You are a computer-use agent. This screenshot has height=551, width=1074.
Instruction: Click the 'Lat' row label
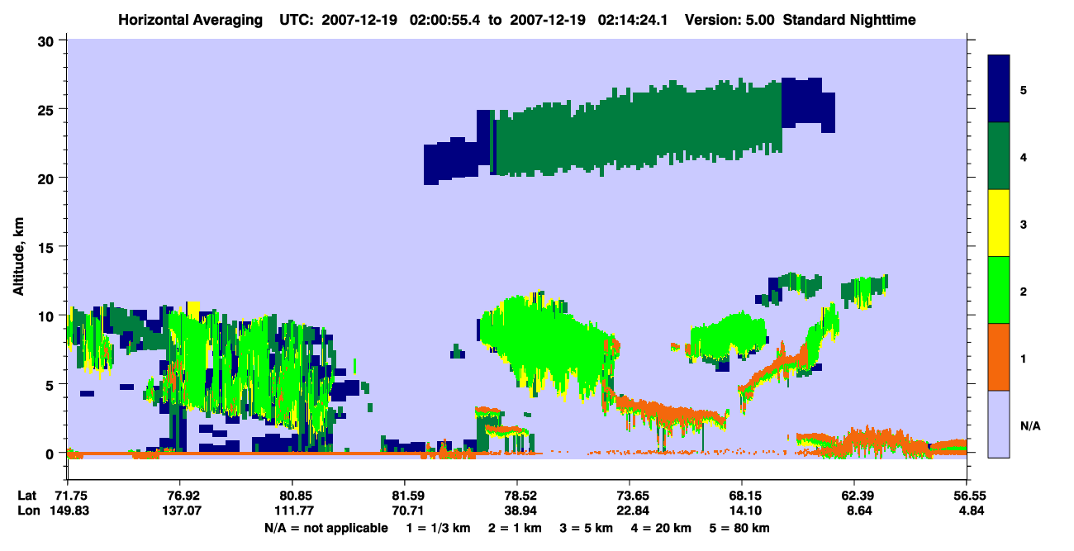pos(27,496)
